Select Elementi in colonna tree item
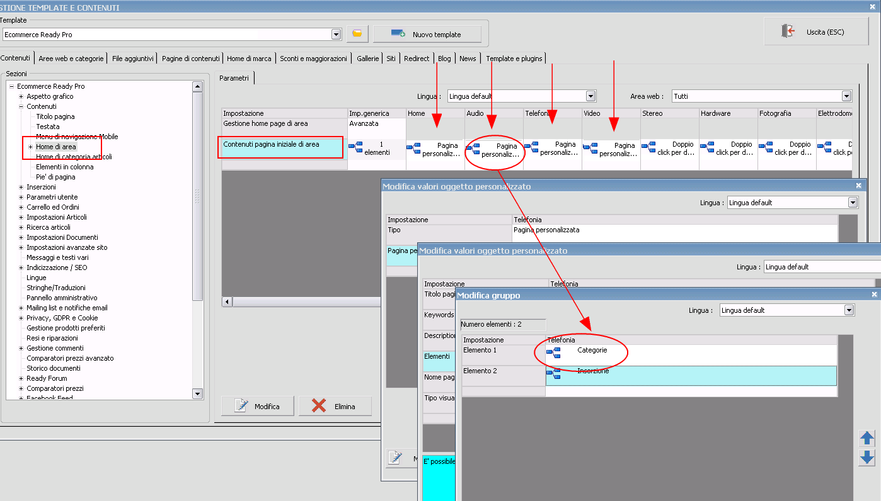 65,167
